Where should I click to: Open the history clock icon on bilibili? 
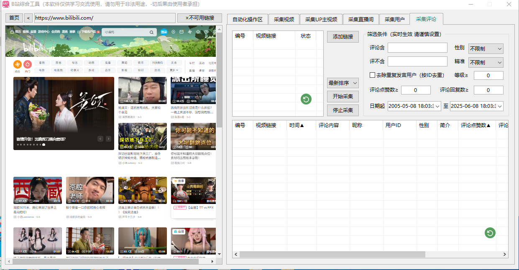206,32
